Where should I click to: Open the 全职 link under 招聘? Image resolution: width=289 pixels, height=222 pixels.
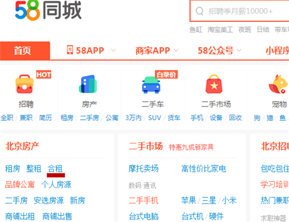point(7,118)
